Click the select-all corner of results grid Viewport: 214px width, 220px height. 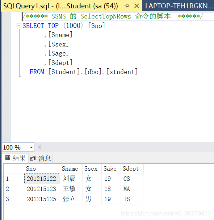[x=14, y=169]
